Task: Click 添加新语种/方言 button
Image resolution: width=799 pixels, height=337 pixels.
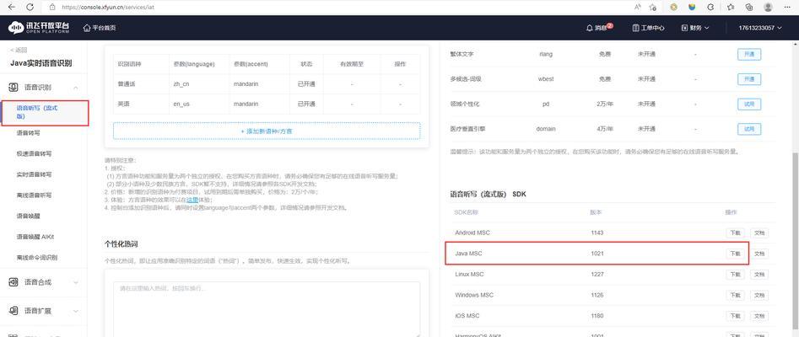Action: click(x=267, y=131)
